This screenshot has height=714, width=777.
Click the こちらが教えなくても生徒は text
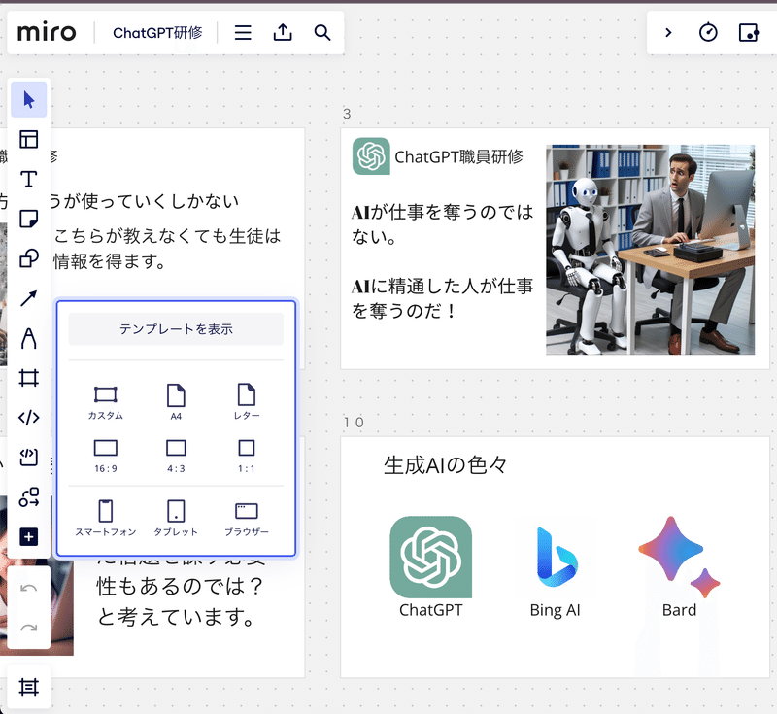tap(167, 236)
